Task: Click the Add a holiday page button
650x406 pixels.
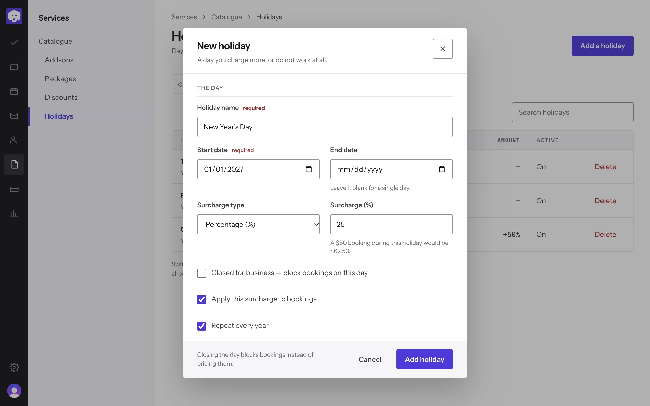Action: pyautogui.click(x=603, y=46)
